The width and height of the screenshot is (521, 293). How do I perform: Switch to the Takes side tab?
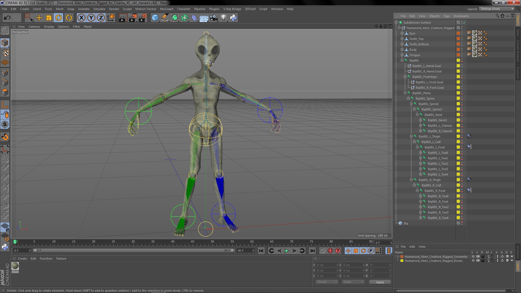518,33
